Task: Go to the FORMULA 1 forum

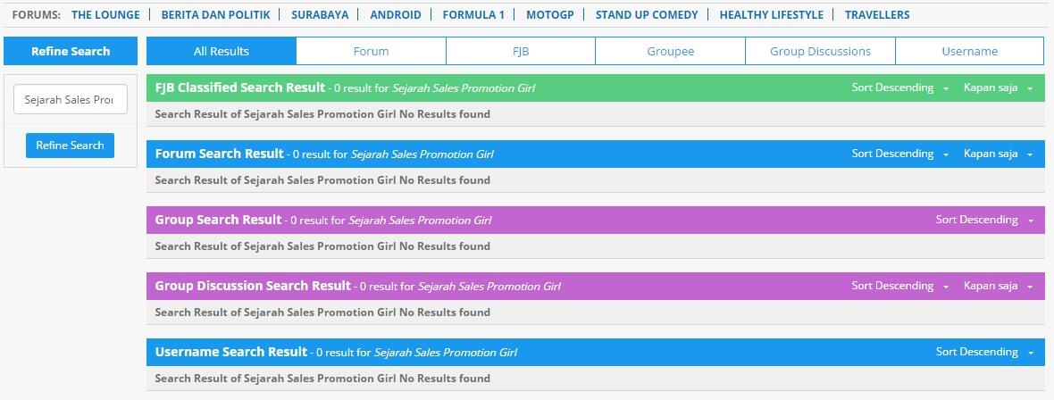Action: [x=473, y=15]
